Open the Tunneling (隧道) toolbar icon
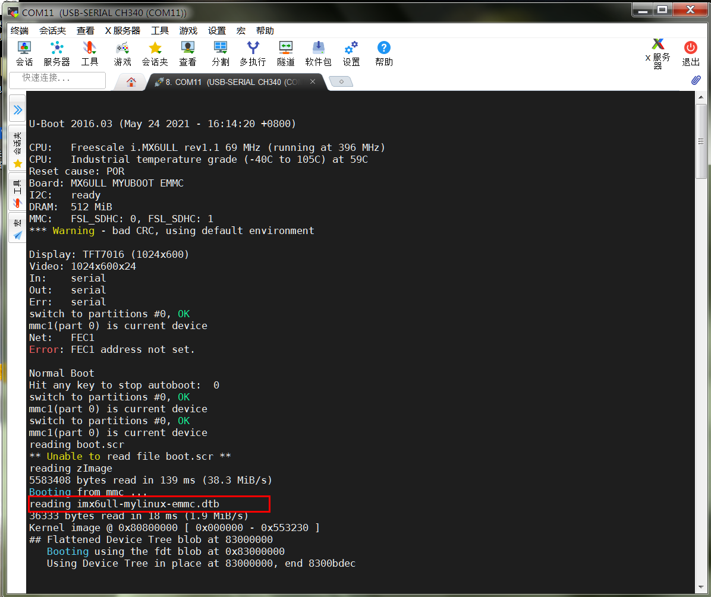The width and height of the screenshot is (711, 597). (286, 53)
